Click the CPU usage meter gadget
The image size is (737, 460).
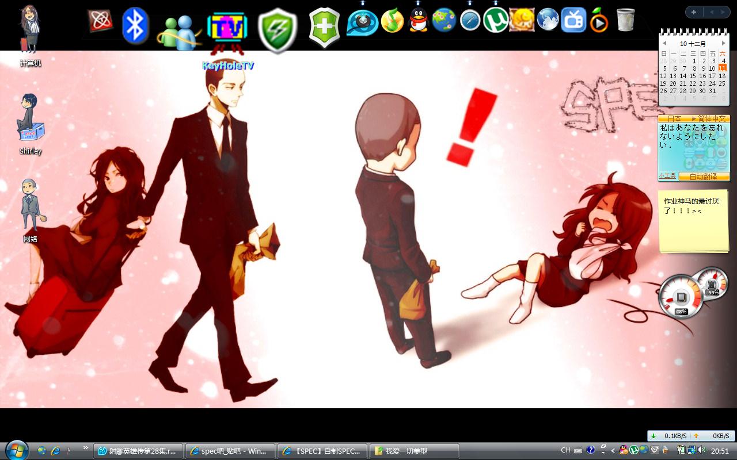click(681, 297)
